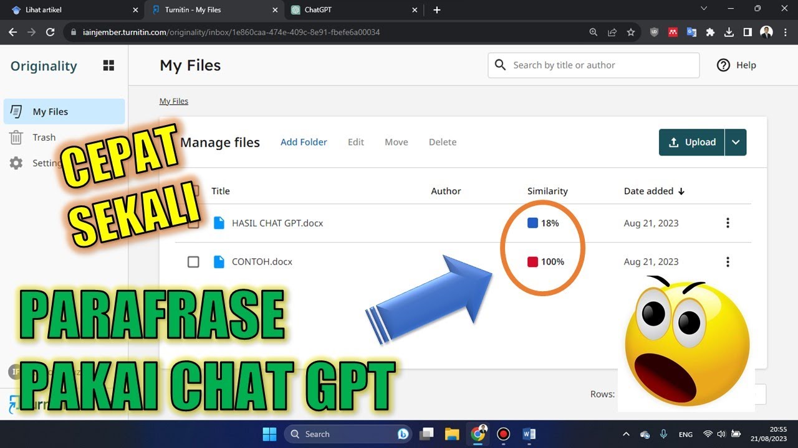Viewport: 798px width, 448px height.
Task: Switch to the ChatGPT tab
Action: tap(353, 10)
